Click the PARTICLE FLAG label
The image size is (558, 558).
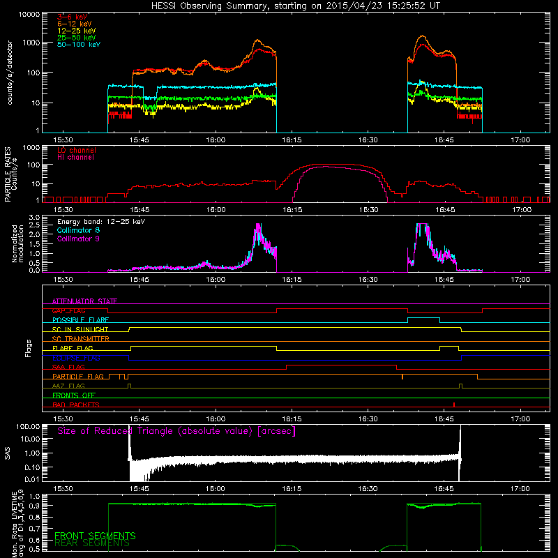(78, 377)
